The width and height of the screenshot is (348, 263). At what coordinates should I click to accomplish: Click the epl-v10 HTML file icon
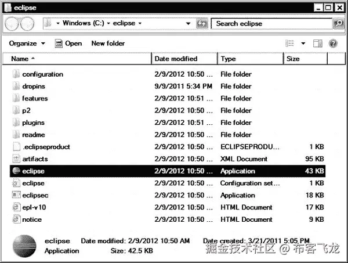coord(16,207)
